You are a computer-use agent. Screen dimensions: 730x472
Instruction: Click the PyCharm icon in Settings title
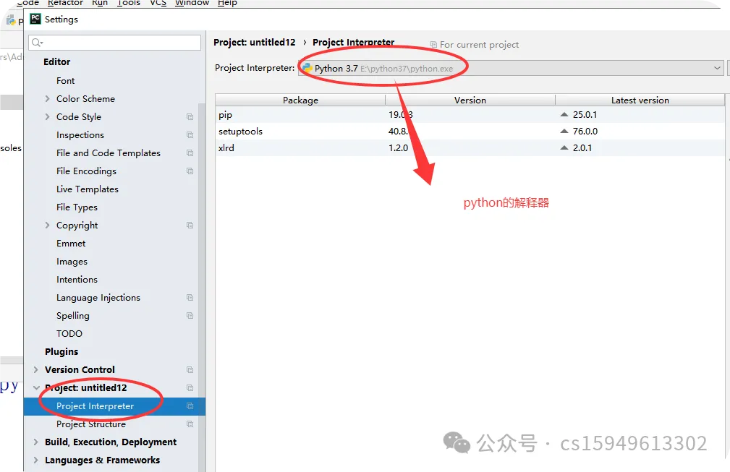point(35,19)
